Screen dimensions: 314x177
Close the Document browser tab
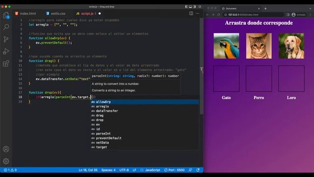(x=259, y=8)
